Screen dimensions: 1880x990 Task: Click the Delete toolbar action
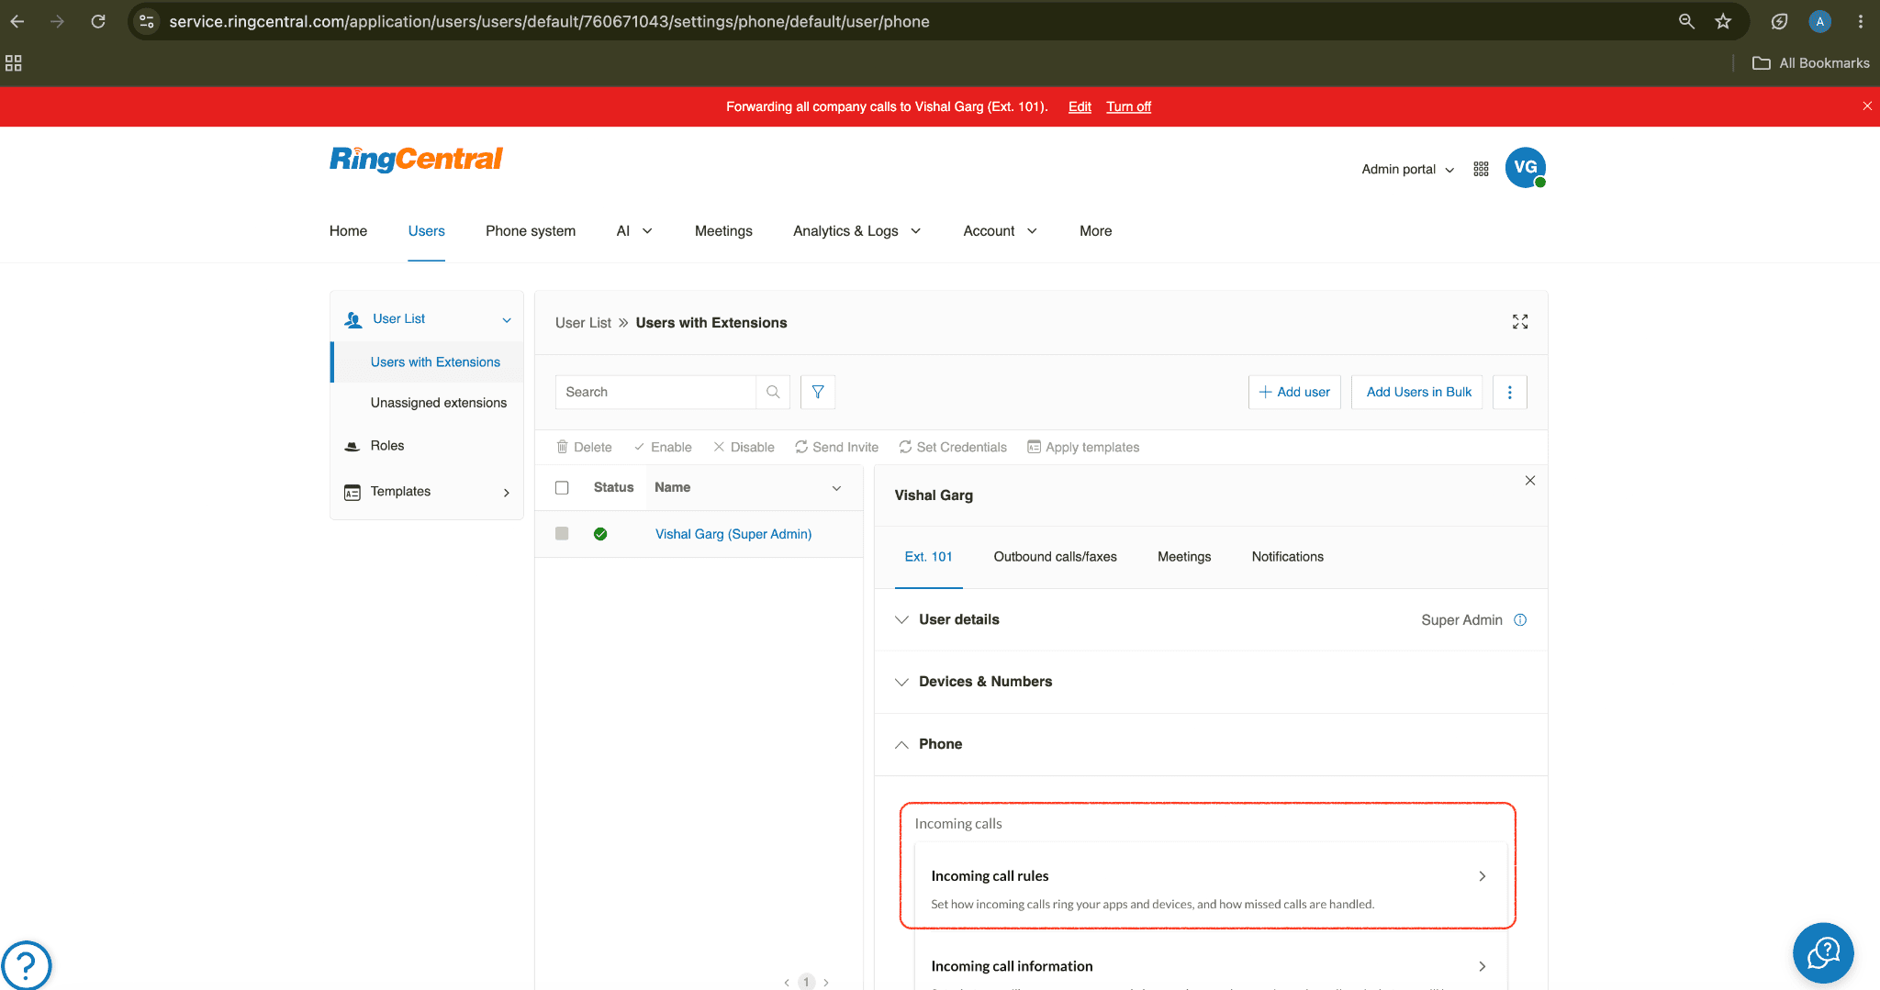coord(584,448)
